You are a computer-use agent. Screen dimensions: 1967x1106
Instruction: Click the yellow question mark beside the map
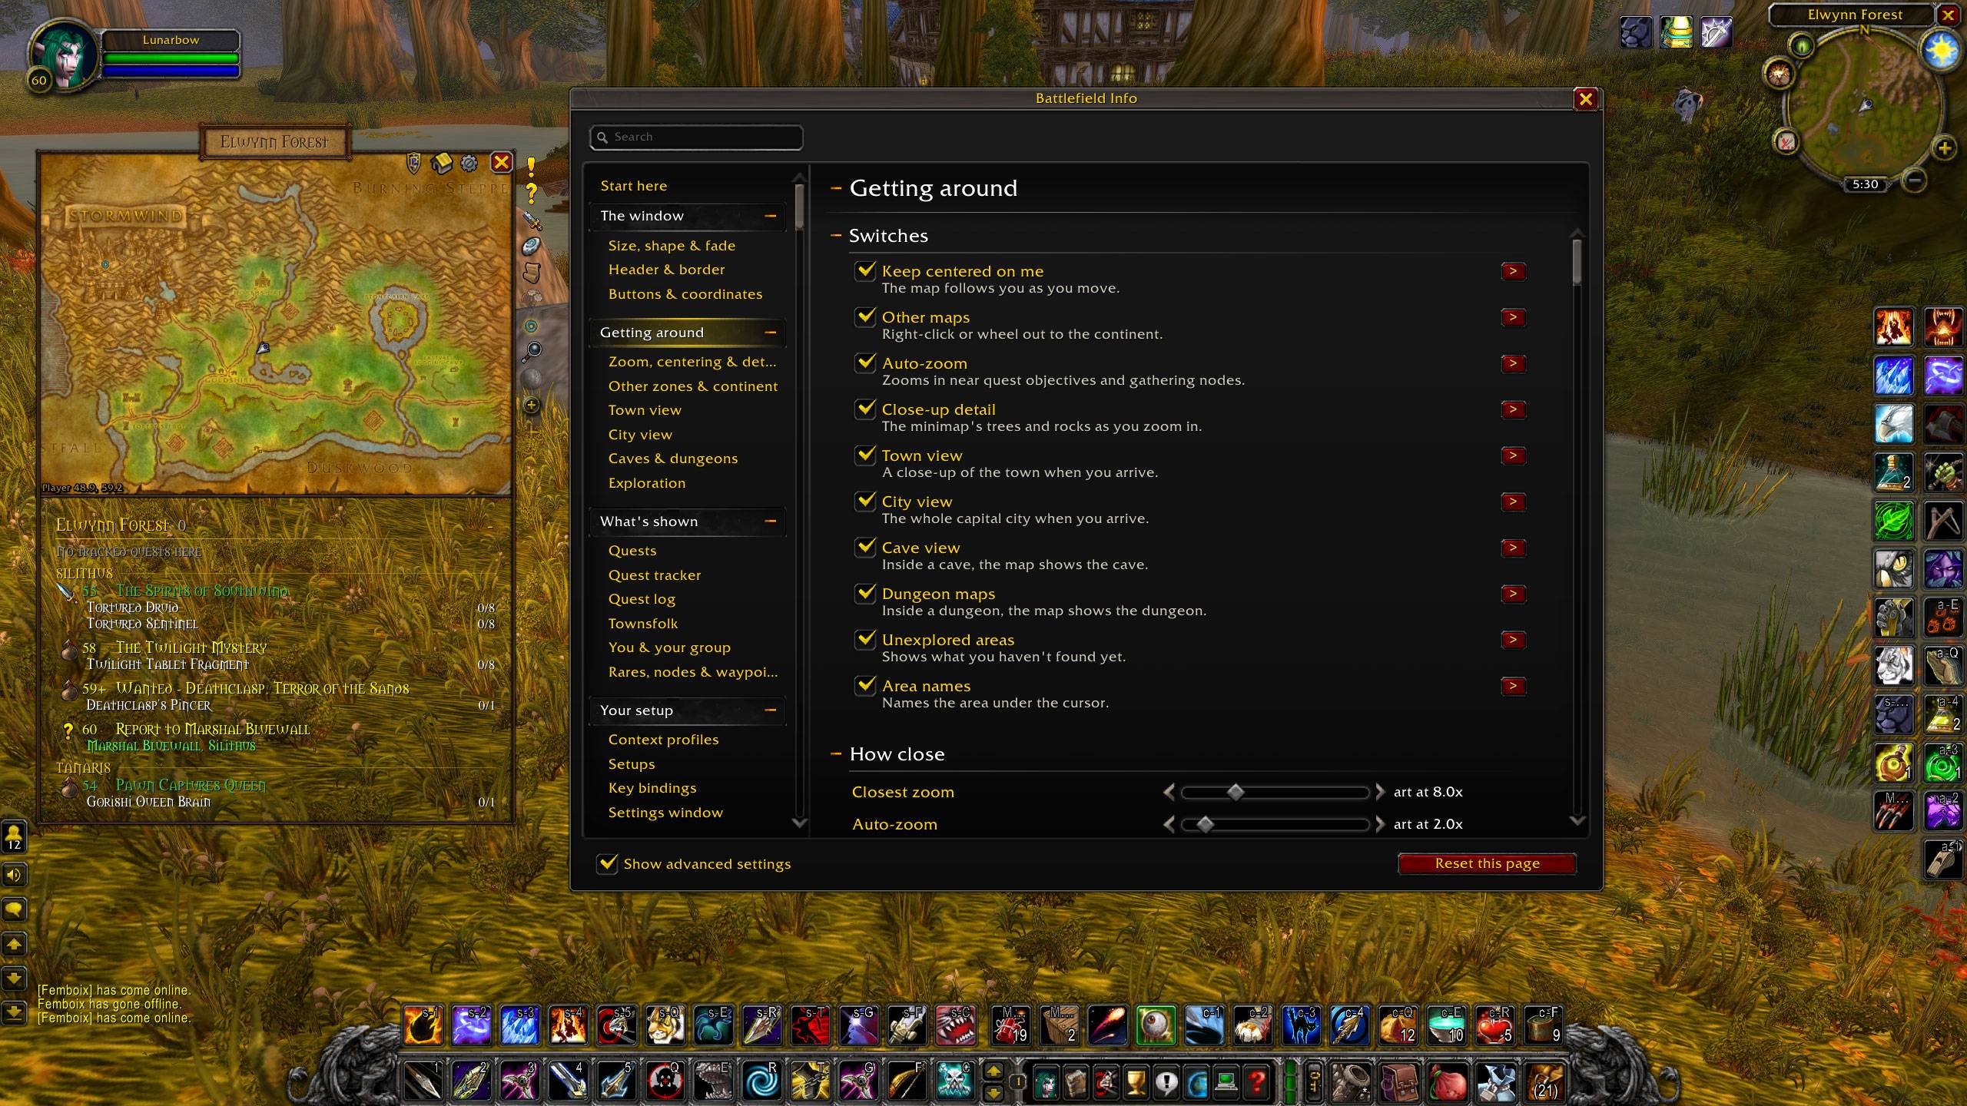pos(531,193)
